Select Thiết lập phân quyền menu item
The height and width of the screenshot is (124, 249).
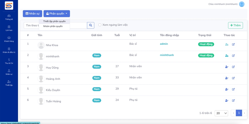54,21
